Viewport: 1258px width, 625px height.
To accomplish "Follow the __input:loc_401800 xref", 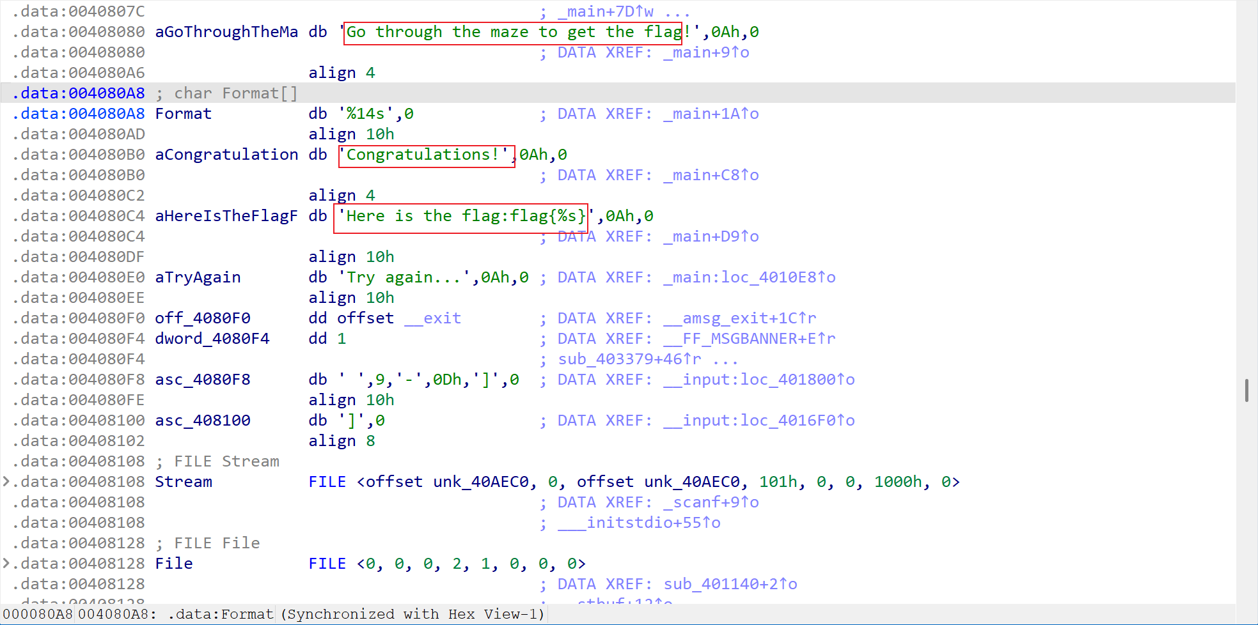I will 759,380.
